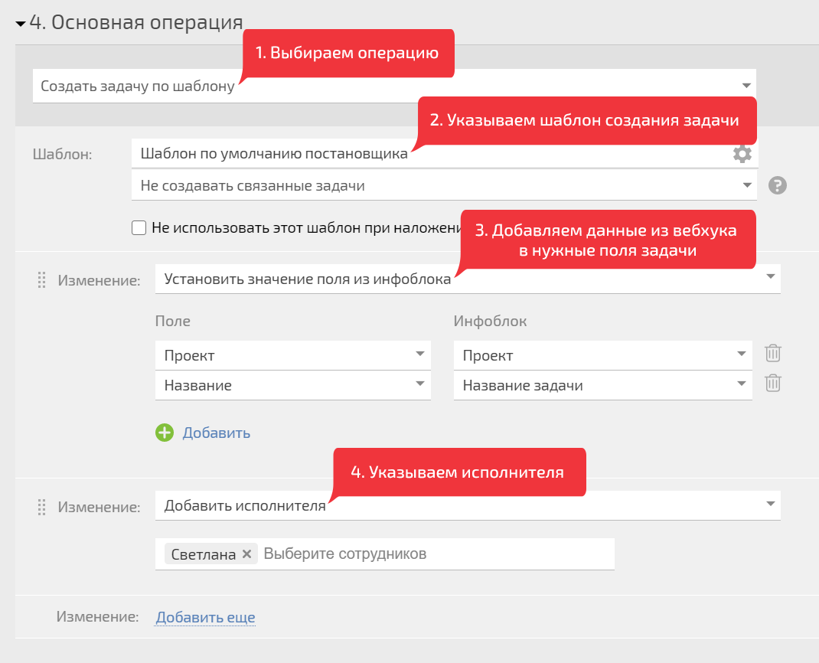Screen dimensions: 819x663
Task: Open the Установить значение поля из инфоблока dropdown
Action: tap(468, 279)
